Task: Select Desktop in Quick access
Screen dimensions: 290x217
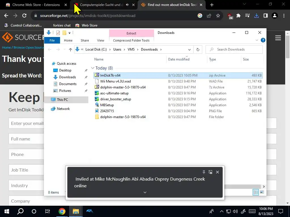Action: (65, 70)
